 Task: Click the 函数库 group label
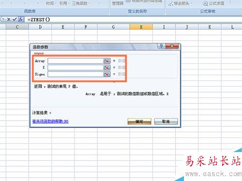pos(30,11)
